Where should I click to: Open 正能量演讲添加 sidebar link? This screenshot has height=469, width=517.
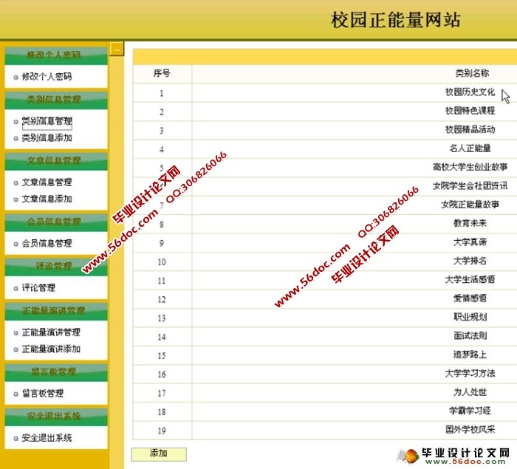click(51, 349)
